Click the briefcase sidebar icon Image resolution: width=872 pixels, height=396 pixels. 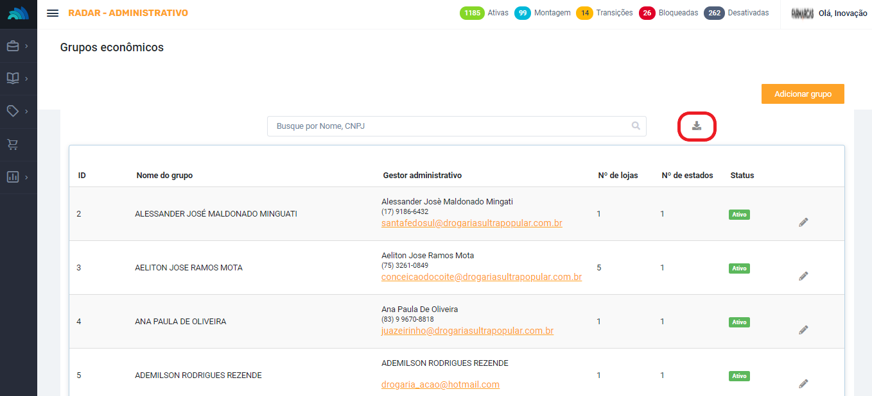(13, 46)
